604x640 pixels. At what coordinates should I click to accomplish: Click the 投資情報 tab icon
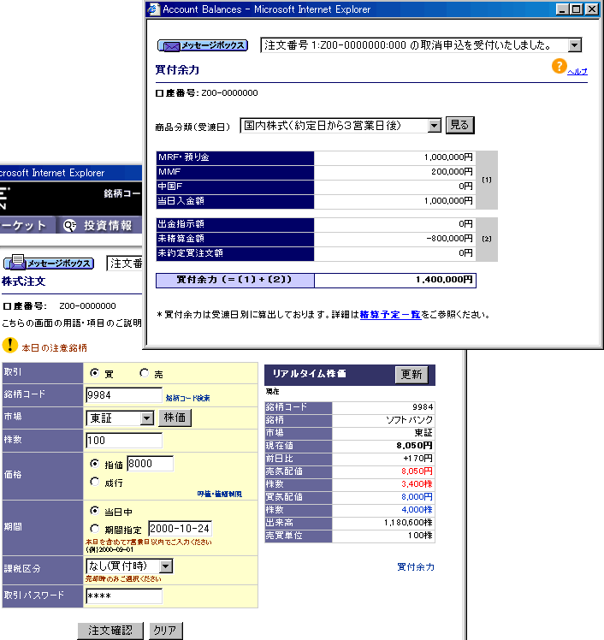tap(70, 225)
